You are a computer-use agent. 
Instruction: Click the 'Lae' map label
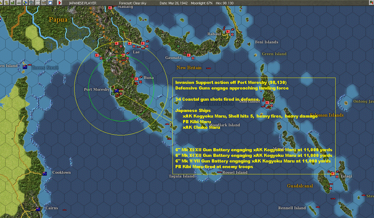(136, 52)
